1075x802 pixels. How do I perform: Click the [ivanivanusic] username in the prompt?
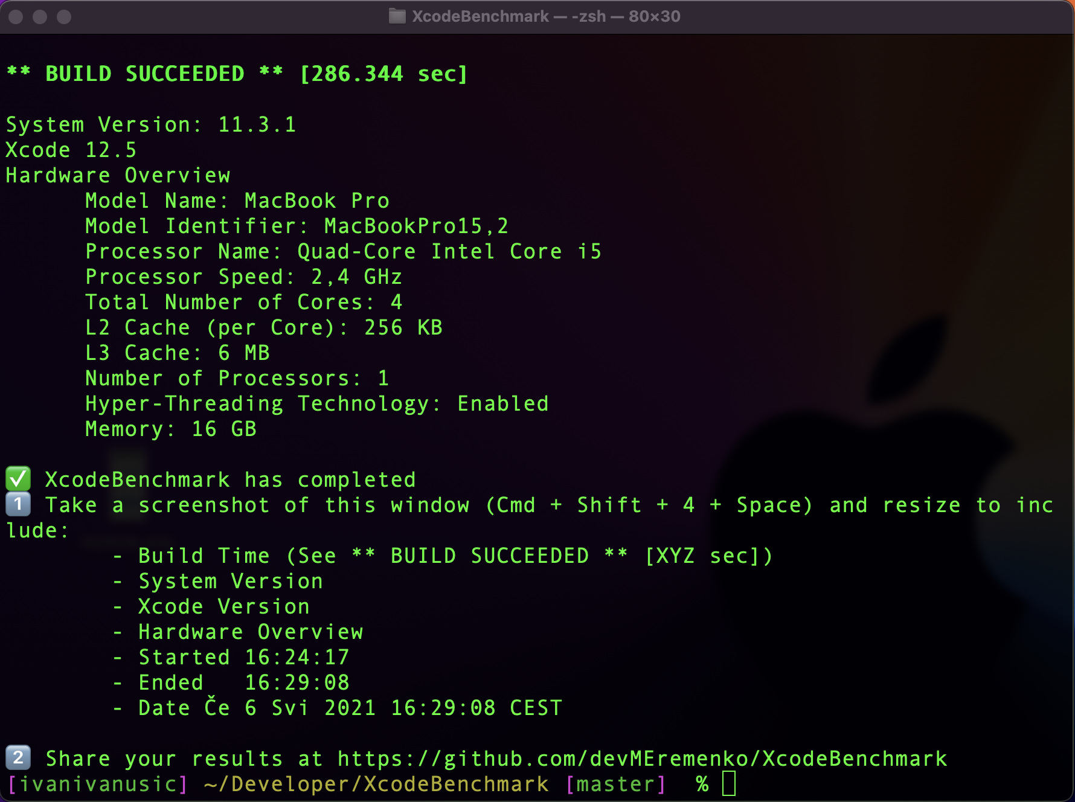click(x=98, y=784)
